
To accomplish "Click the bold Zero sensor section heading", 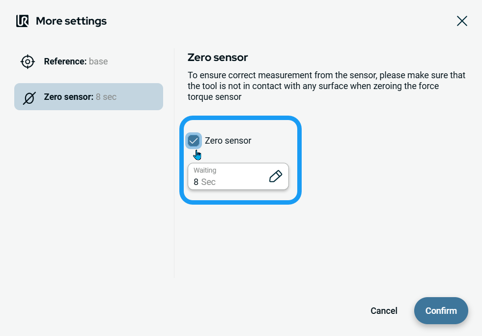I will coord(218,58).
